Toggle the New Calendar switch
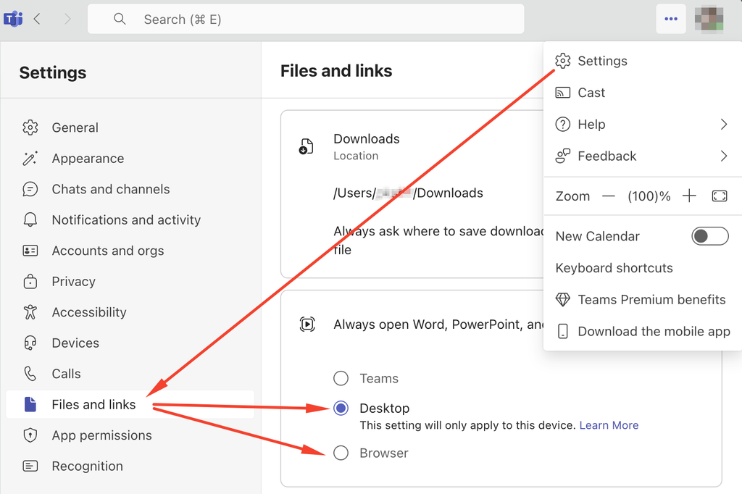This screenshot has width=742, height=494. point(709,236)
